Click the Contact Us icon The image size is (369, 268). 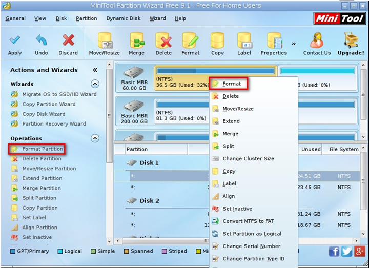point(317,40)
